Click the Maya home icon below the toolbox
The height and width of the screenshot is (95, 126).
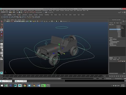point(2,73)
